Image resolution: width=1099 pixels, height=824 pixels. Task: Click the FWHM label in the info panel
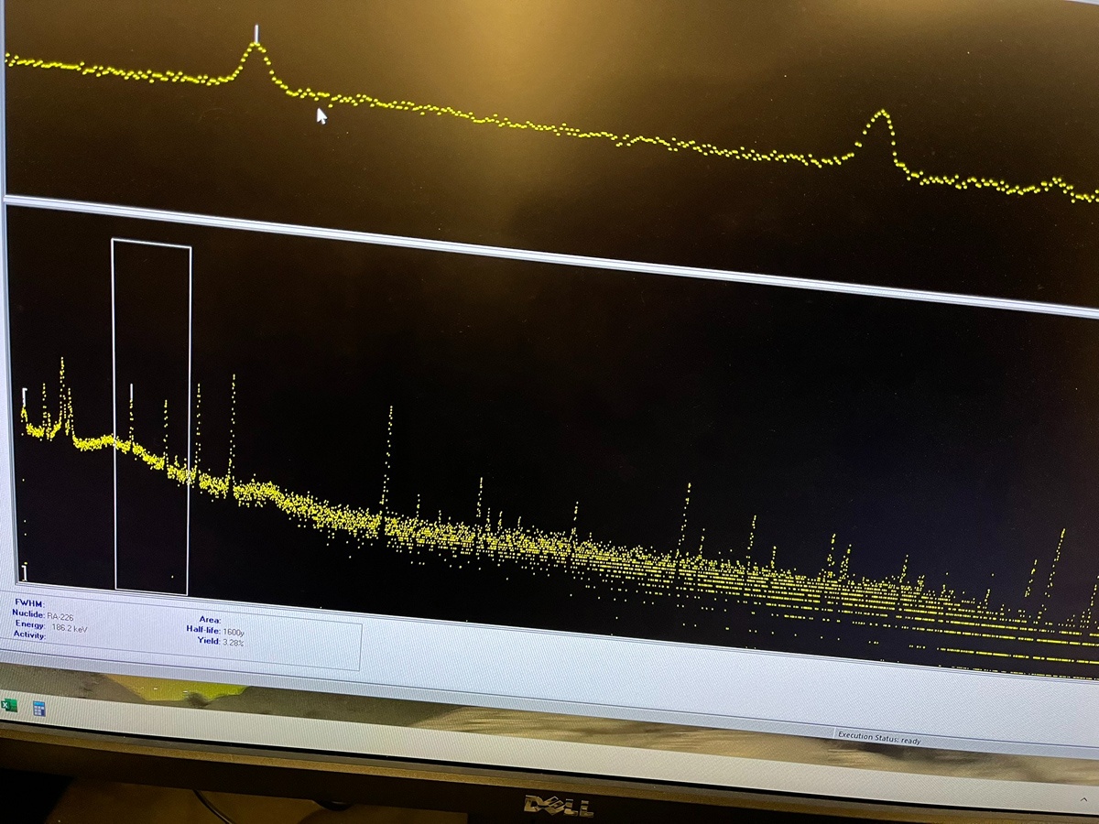coord(27,603)
